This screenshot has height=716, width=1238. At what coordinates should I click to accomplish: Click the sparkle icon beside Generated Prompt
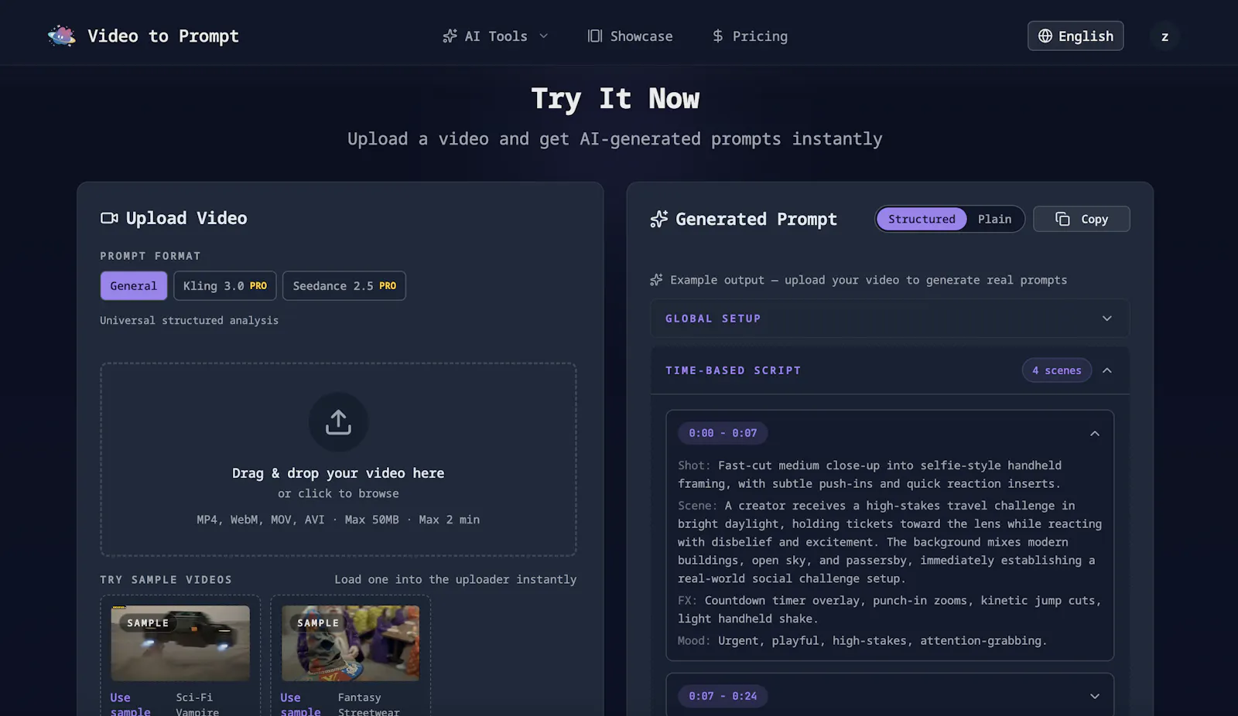(x=659, y=219)
